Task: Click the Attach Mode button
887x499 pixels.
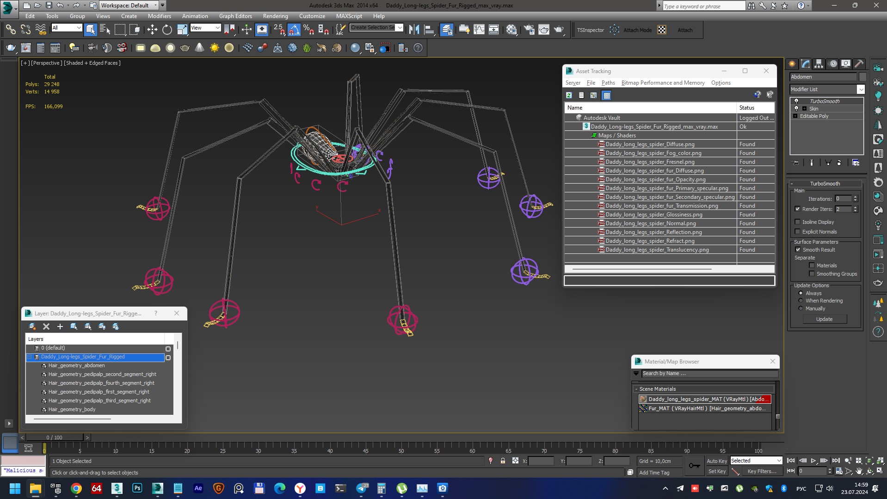Action: coord(637,30)
